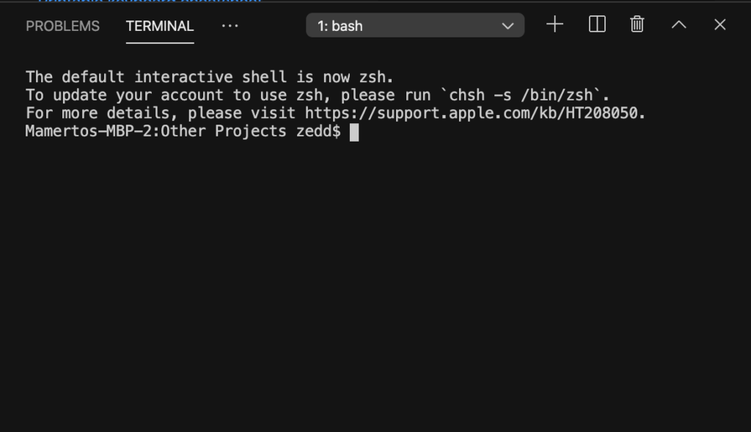Split the terminal pane
This screenshot has height=432, width=751.
[597, 24]
